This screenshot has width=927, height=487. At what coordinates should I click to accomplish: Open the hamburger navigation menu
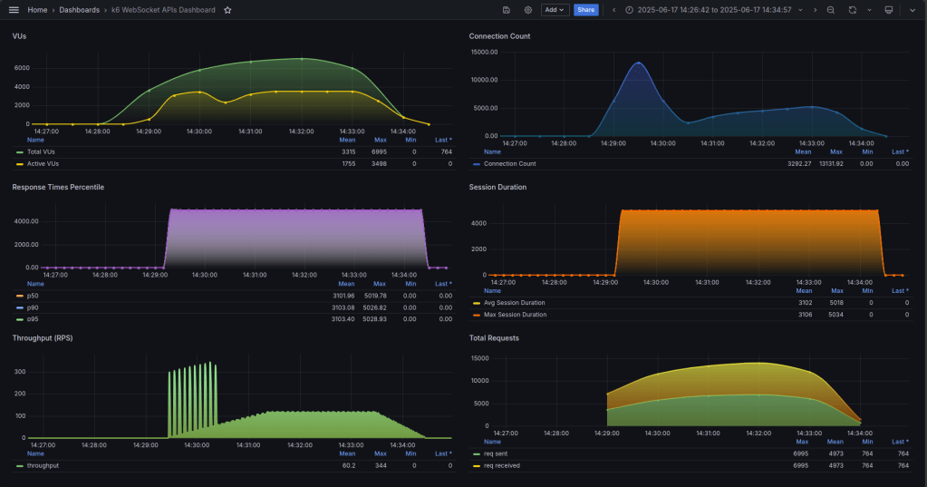pyautogui.click(x=14, y=10)
